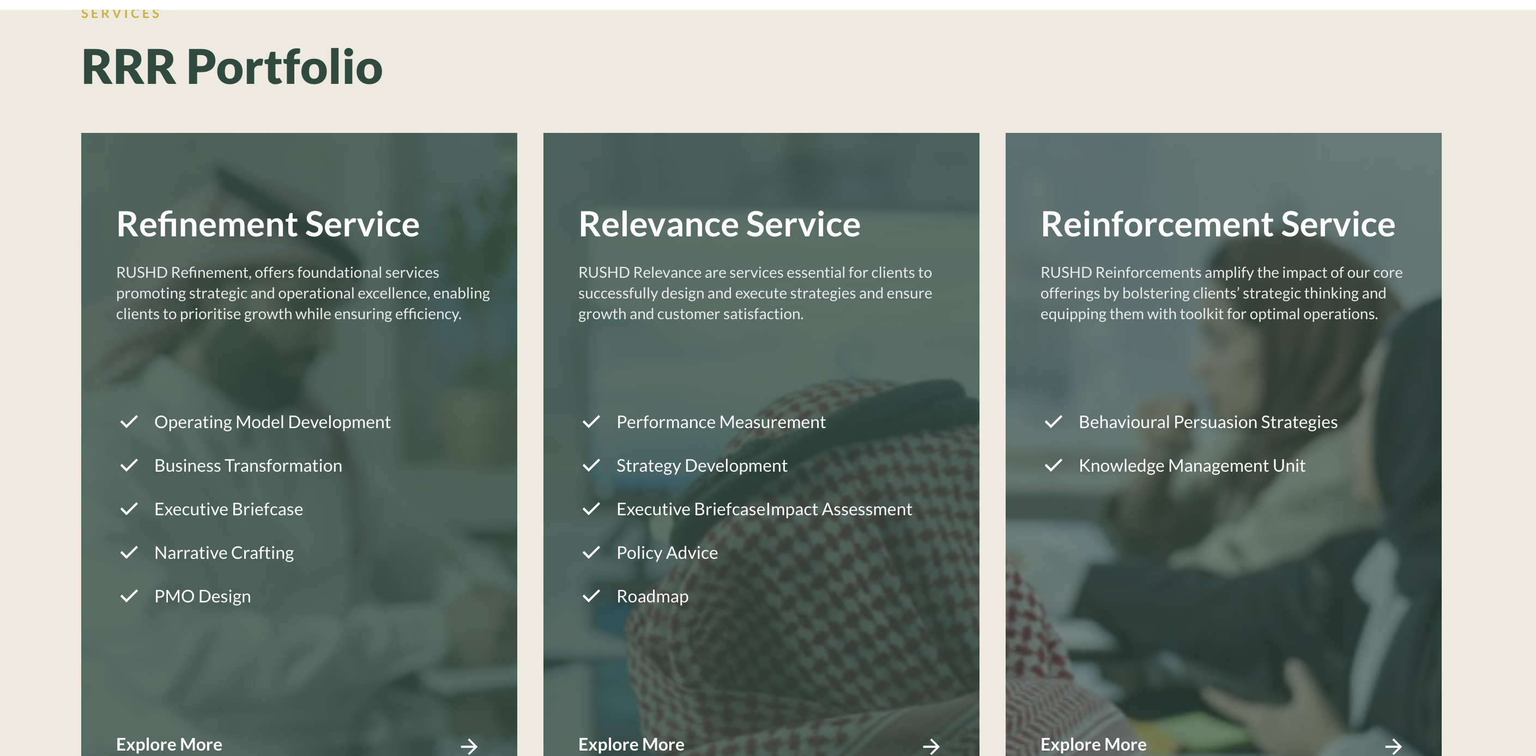The width and height of the screenshot is (1536, 756).
Task: Click checkmark beside Behavioural Persuasion Strategies
Action: [1053, 422]
